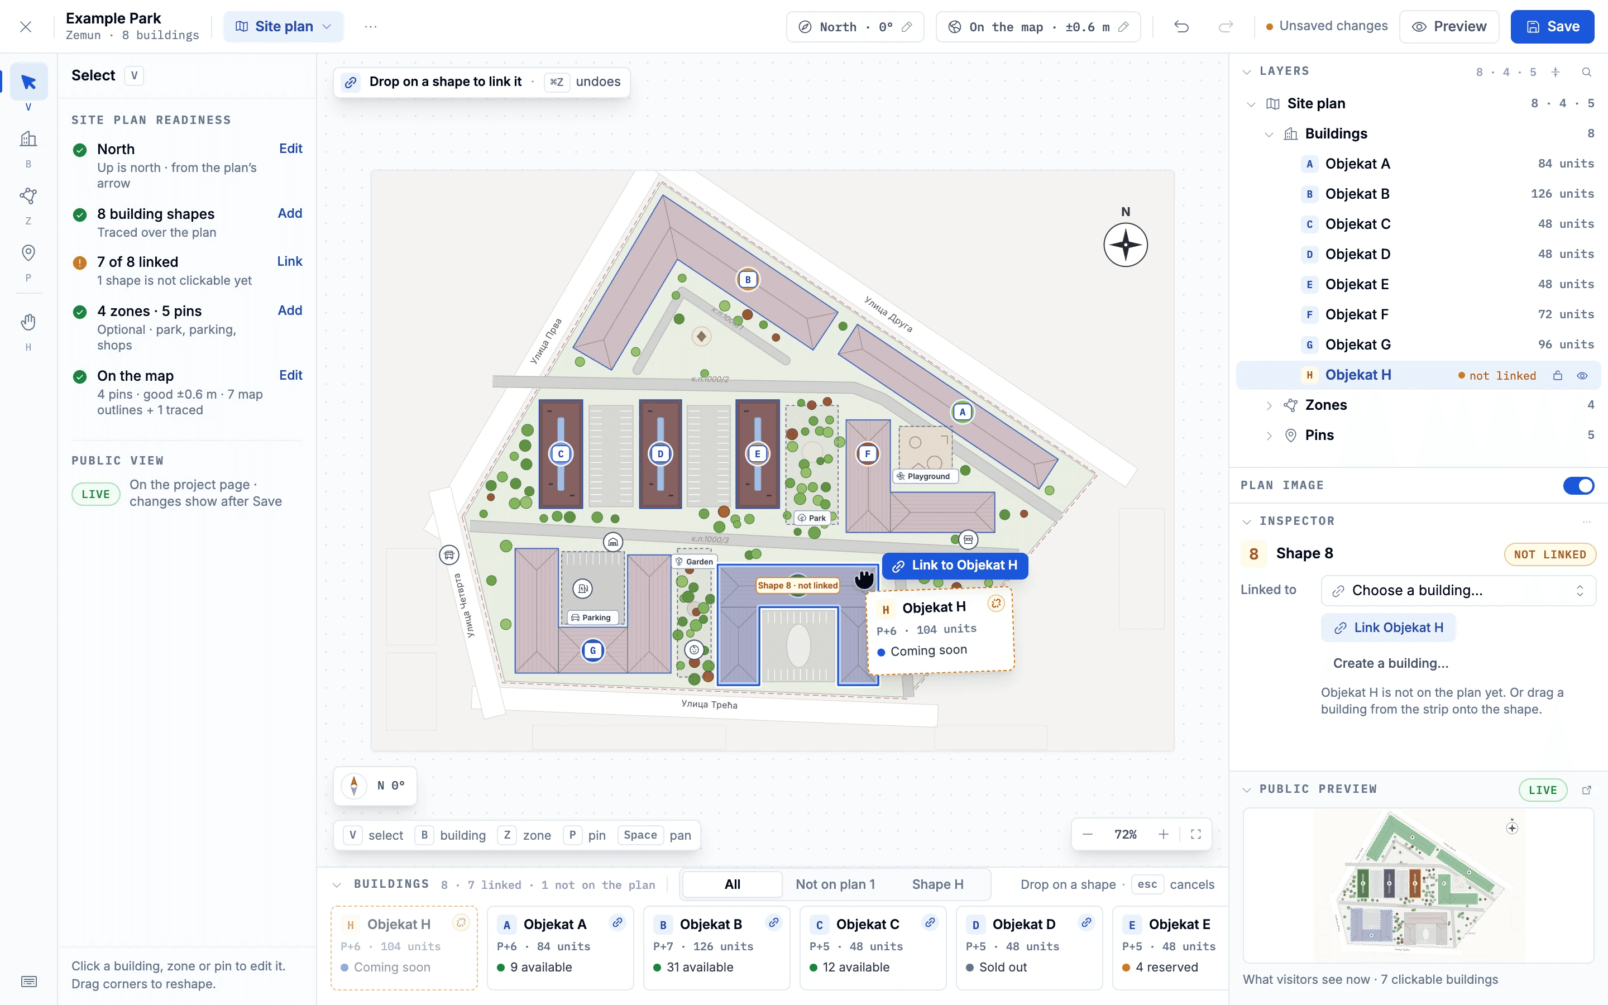
Task: Collapse the Buildings layer group
Action: click(x=1269, y=134)
